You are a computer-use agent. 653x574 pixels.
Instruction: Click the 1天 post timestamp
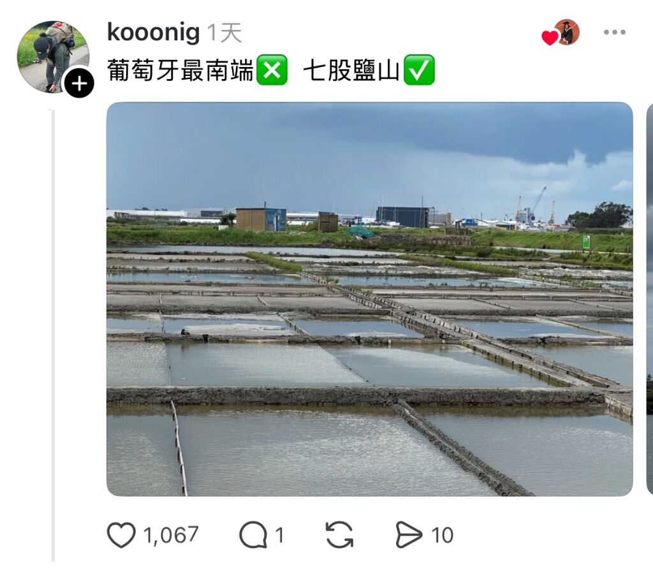(224, 33)
